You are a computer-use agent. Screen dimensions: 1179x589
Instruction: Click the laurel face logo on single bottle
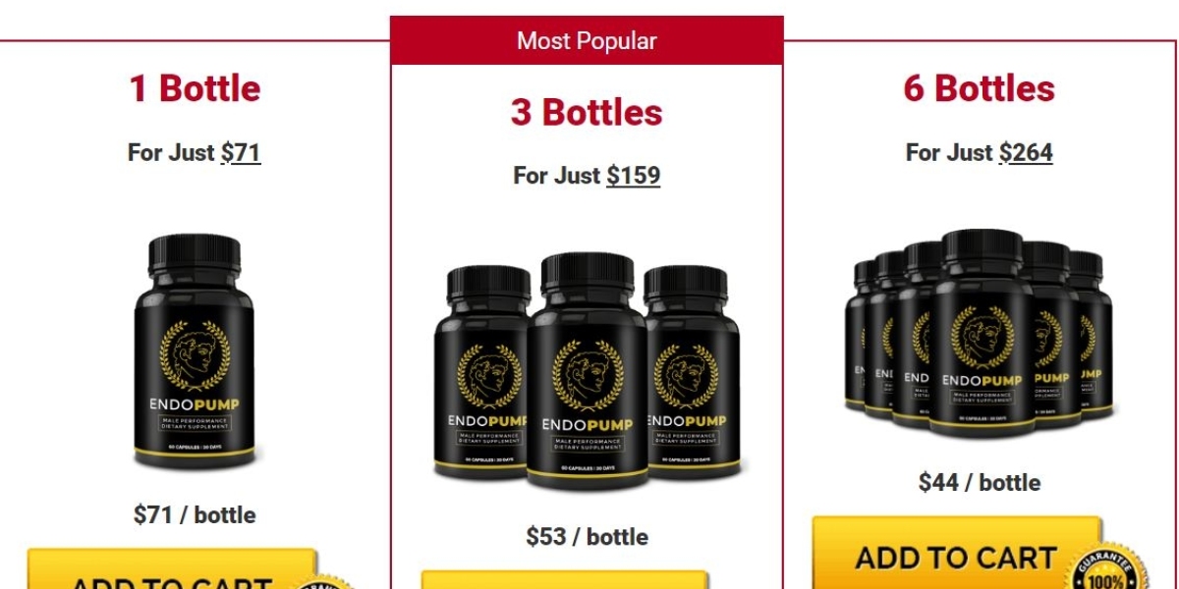click(x=195, y=355)
